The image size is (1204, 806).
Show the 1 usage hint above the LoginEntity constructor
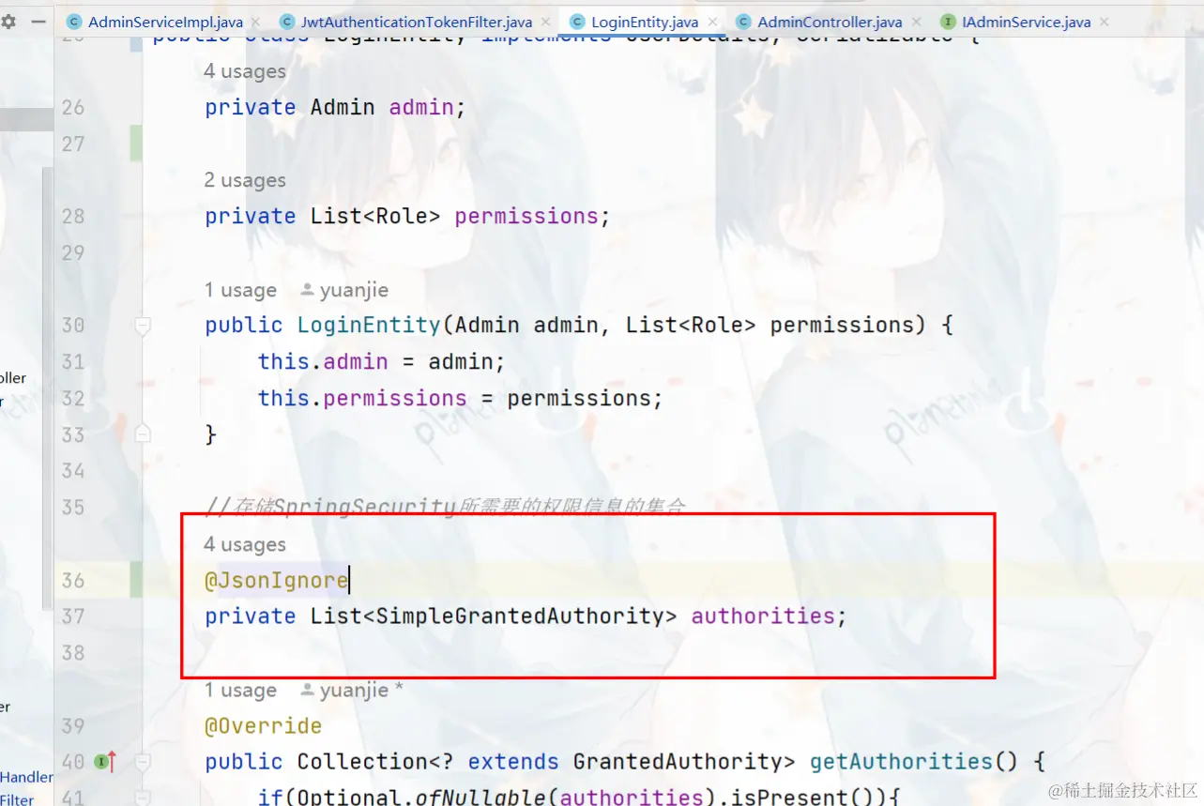point(240,290)
